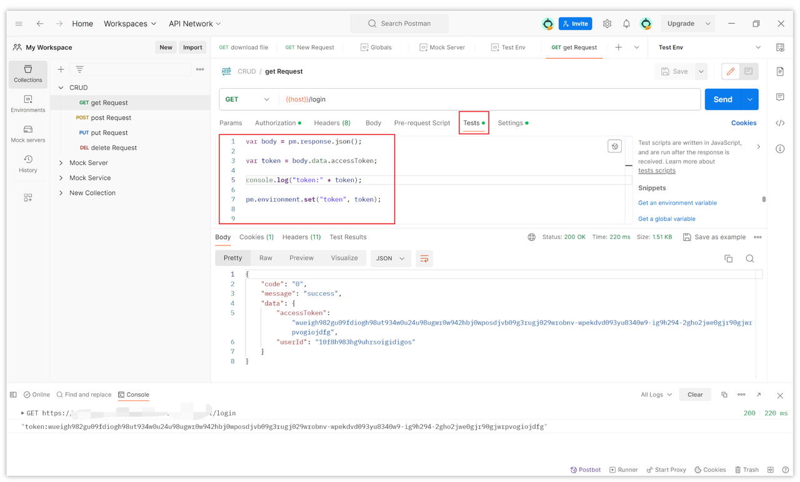Open the Collections sidebar panel
The height and width of the screenshot is (482, 800).
pos(28,74)
